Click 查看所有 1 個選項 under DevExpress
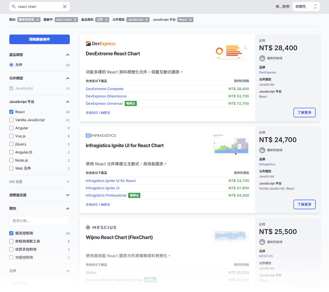 click(98, 113)
